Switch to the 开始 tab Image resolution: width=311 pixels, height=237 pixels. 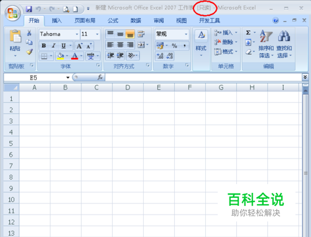coord(34,21)
